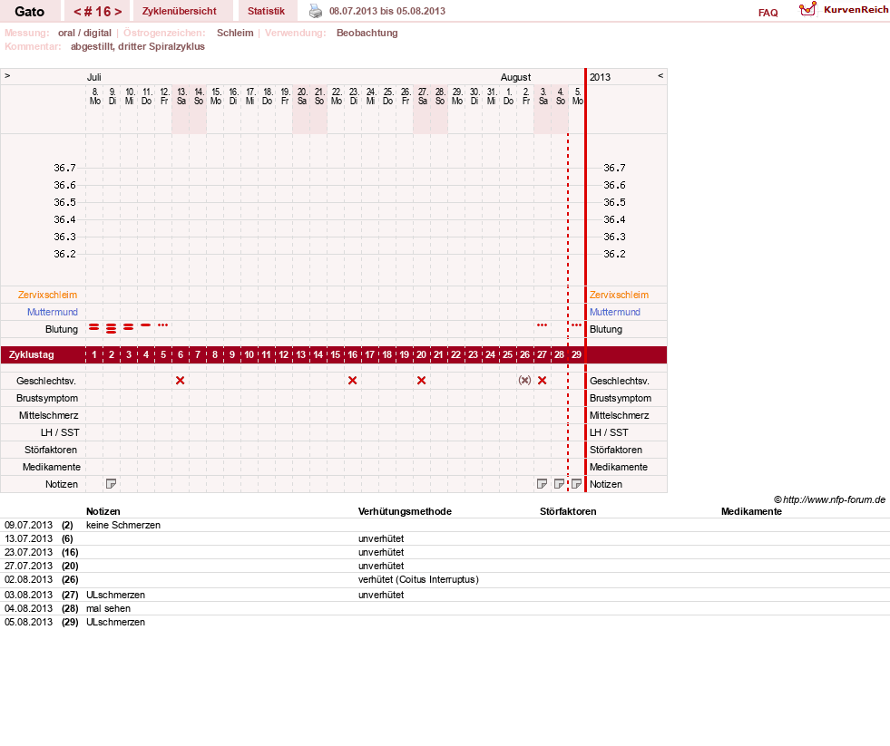Open the note icon on cycle day 2
The image size is (890, 746).
pos(112,484)
